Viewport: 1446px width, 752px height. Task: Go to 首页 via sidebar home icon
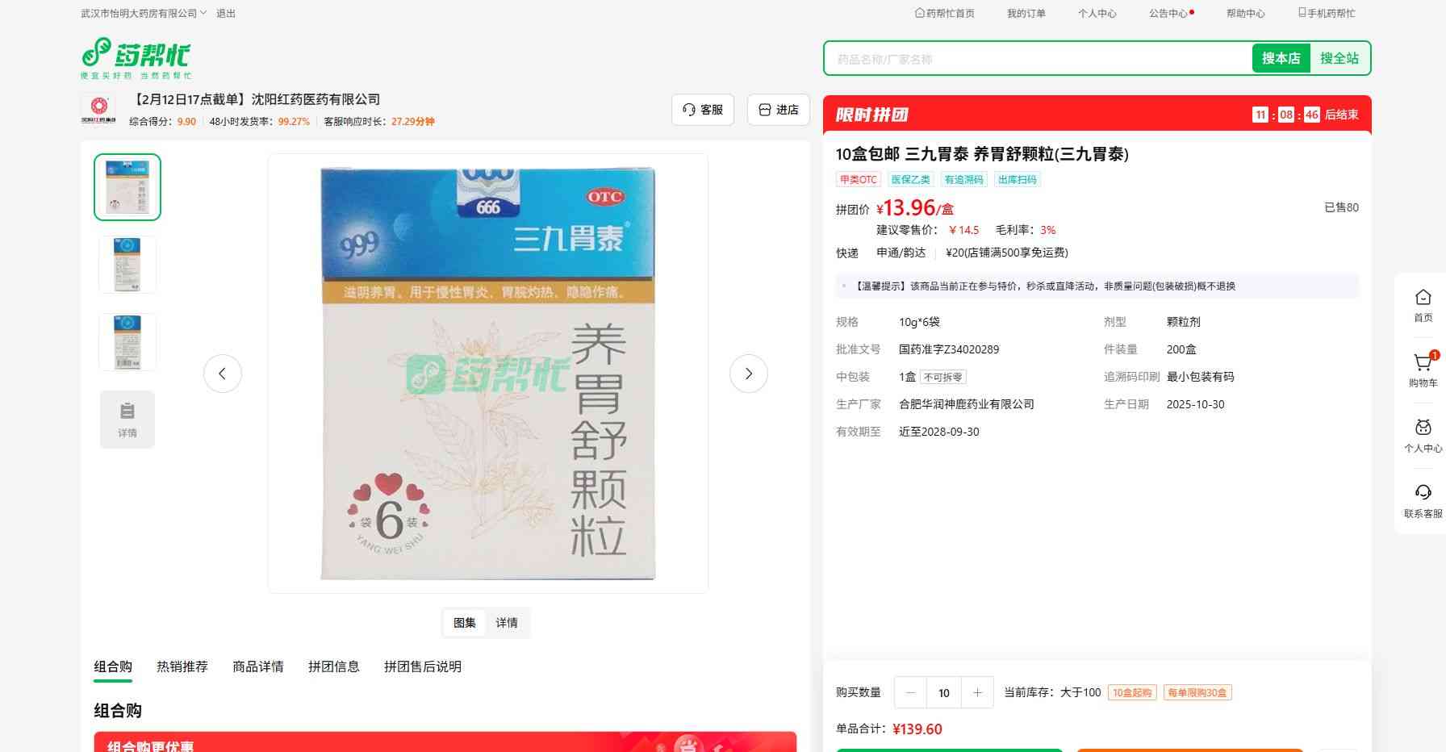[1423, 304]
